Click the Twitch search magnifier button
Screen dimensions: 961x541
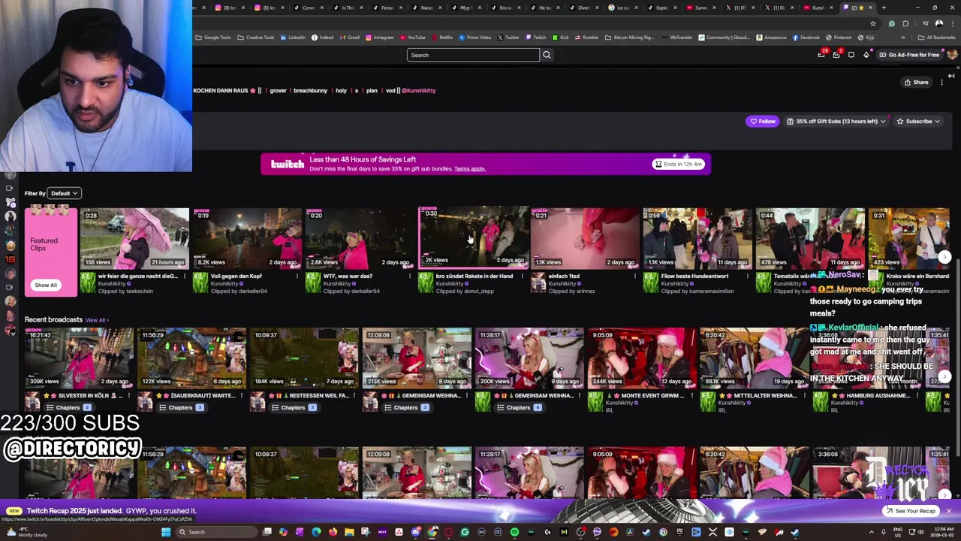(x=547, y=55)
